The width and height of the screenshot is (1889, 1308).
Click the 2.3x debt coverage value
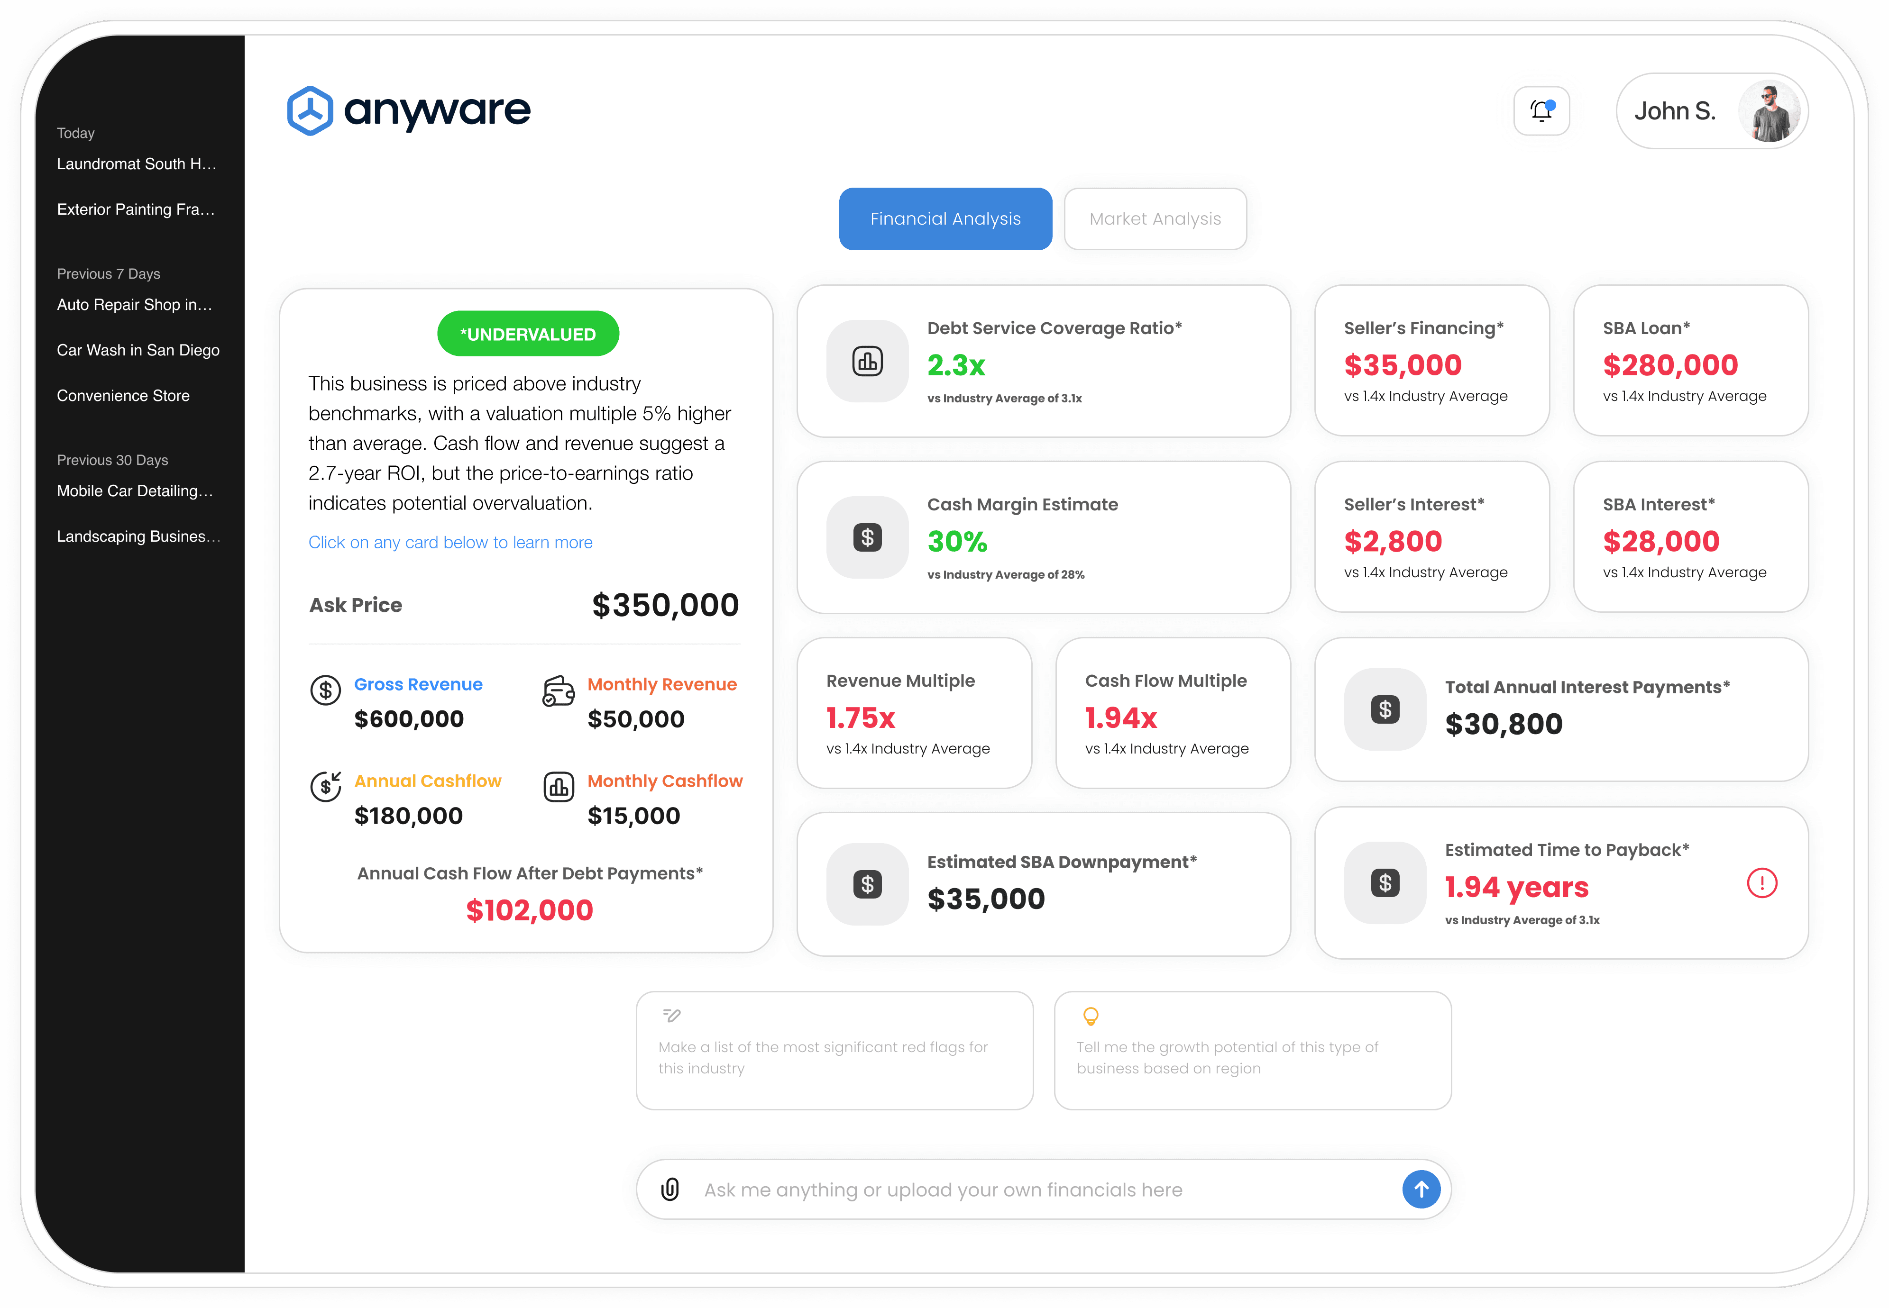(x=956, y=365)
